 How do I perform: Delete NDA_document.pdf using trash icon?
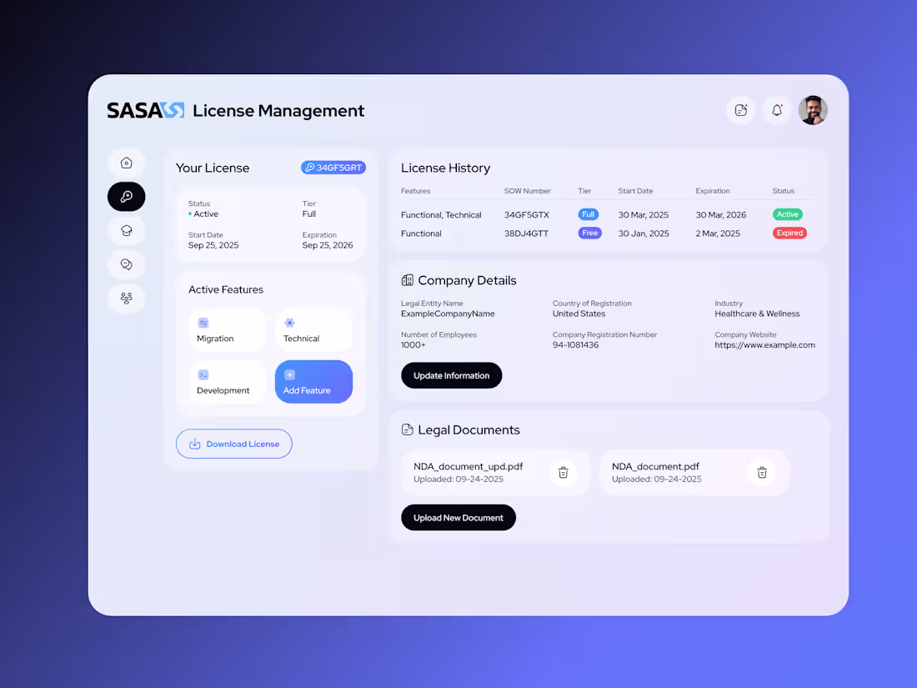click(762, 473)
